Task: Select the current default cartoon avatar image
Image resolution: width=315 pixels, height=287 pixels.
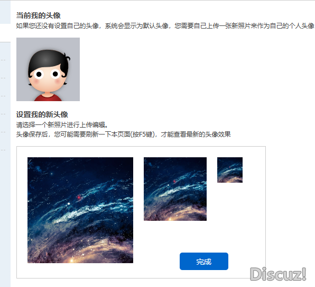Action: 48,69
